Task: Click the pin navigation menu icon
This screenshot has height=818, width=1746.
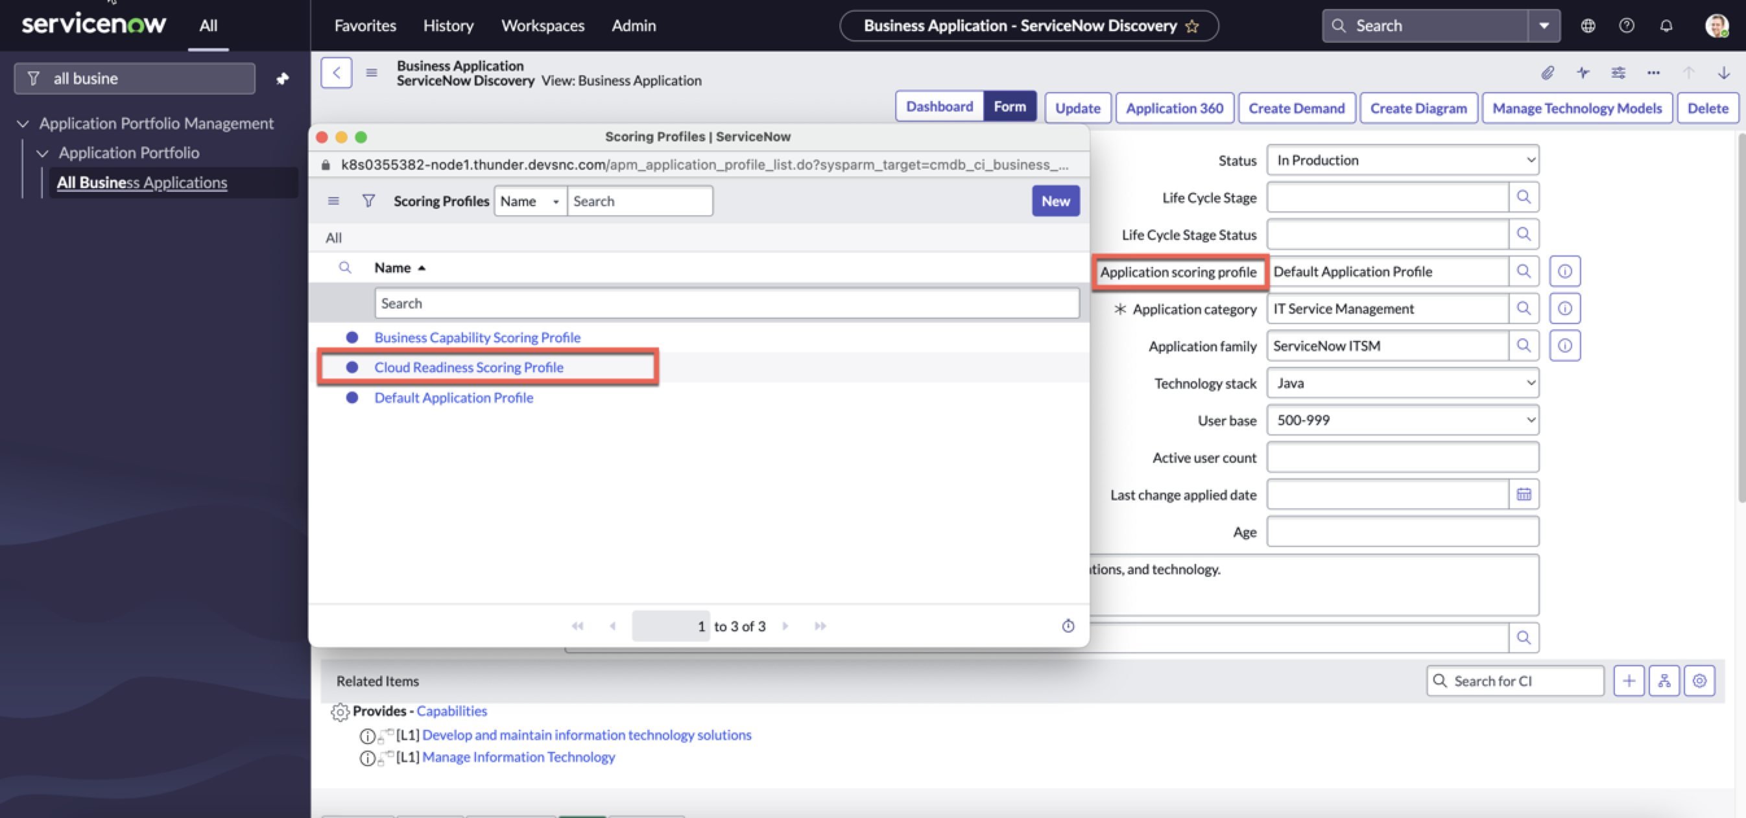Action: tap(283, 78)
